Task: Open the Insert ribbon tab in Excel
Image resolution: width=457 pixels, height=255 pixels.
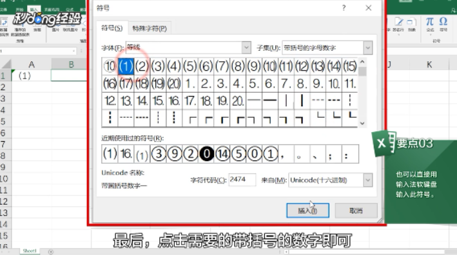Action: (34, 9)
